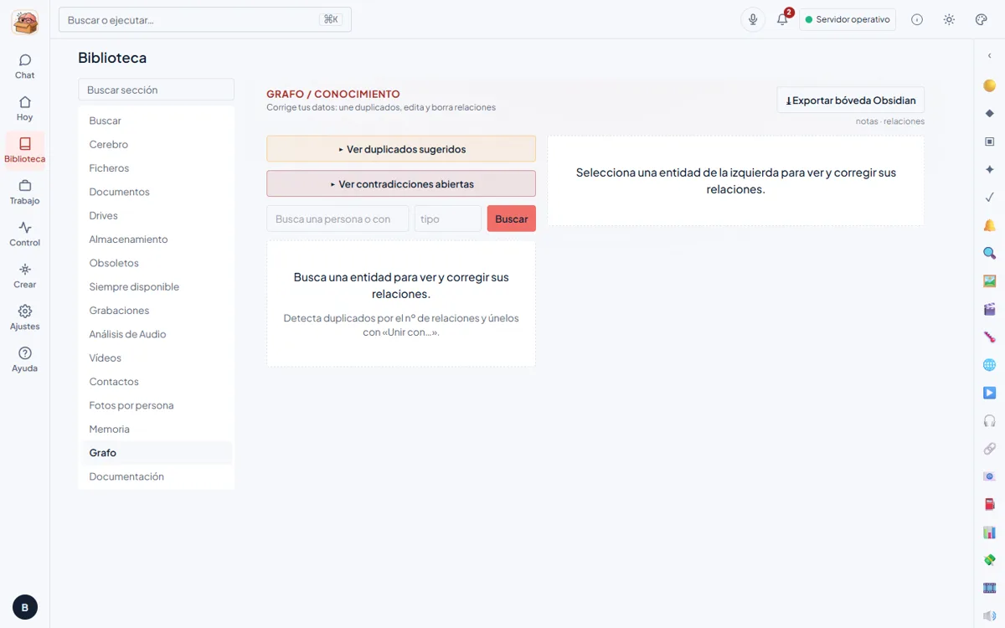Click the checkmark icon in right rail

pyautogui.click(x=990, y=198)
